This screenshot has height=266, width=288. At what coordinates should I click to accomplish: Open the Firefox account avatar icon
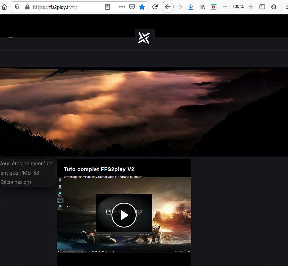[274, 7]
